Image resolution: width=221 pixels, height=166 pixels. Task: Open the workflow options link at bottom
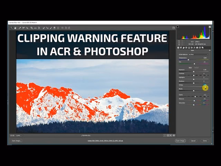(105, 141)
